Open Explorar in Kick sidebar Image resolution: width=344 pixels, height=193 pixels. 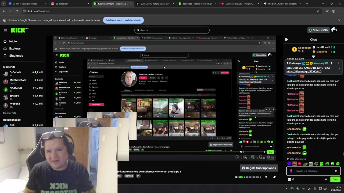[12, 49]
